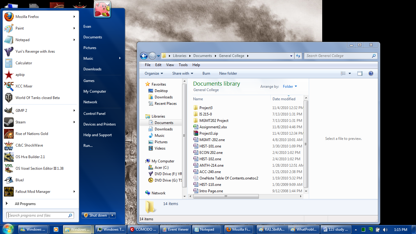This screenshot has width=416, height=234.
Task: Click the Kirby user account picture
Action: click(102, 9)
